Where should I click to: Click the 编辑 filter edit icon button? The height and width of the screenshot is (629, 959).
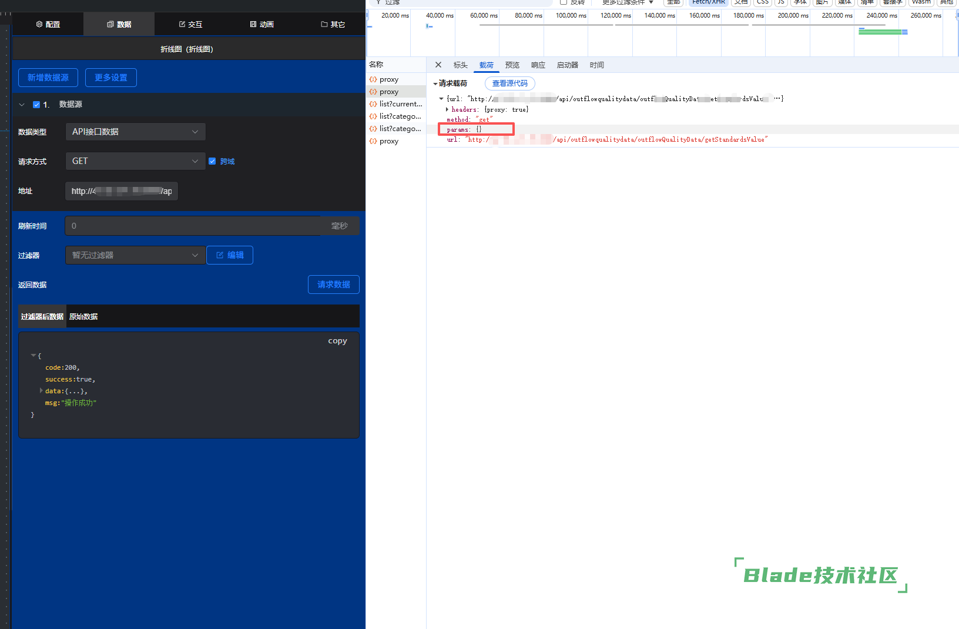coord(230,255)
